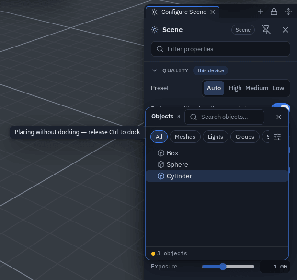Select the All filter chip
This screenshot has height=280, width=297.
point(159,137)
